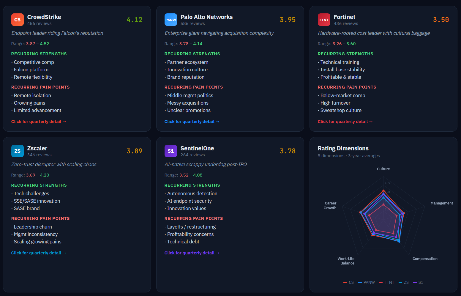Click the Career Growth axis label

330,206
